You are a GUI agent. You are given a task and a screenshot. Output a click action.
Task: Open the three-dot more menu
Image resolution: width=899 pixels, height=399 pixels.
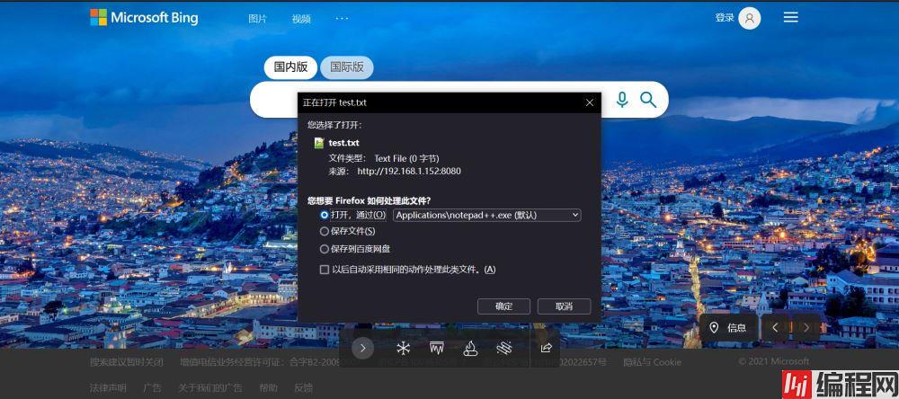pyautogui.click(x=343, y=18)
